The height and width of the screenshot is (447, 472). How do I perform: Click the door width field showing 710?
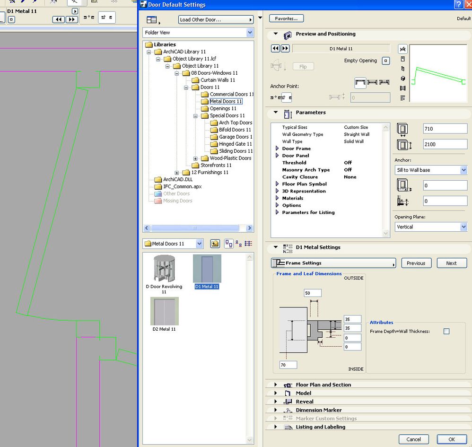click(445, 129)
